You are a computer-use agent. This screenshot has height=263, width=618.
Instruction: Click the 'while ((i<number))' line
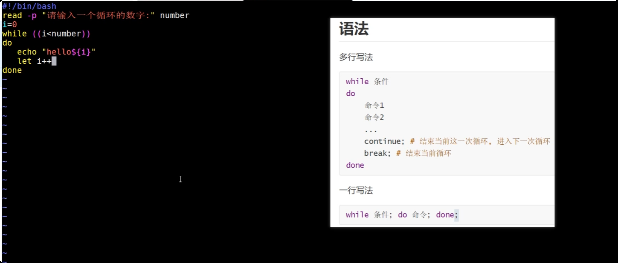tap(46, 34)
